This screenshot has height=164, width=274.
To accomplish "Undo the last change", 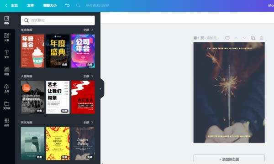I will [67, 5].
